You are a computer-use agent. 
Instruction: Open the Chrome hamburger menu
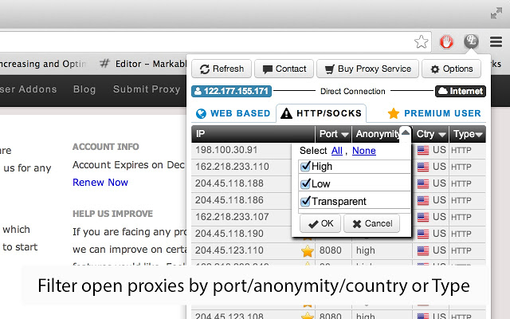click(496, 42)
